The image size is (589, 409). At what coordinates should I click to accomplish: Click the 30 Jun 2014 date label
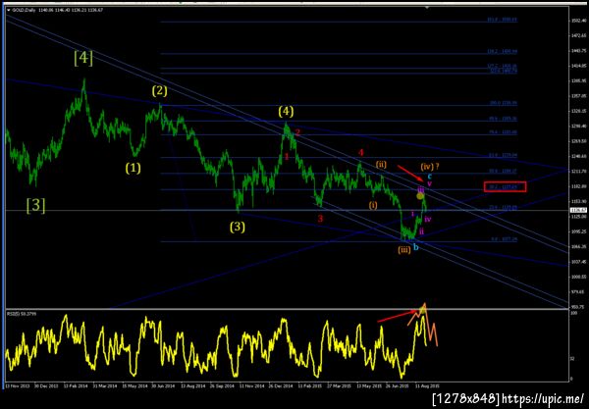[163, 385]
